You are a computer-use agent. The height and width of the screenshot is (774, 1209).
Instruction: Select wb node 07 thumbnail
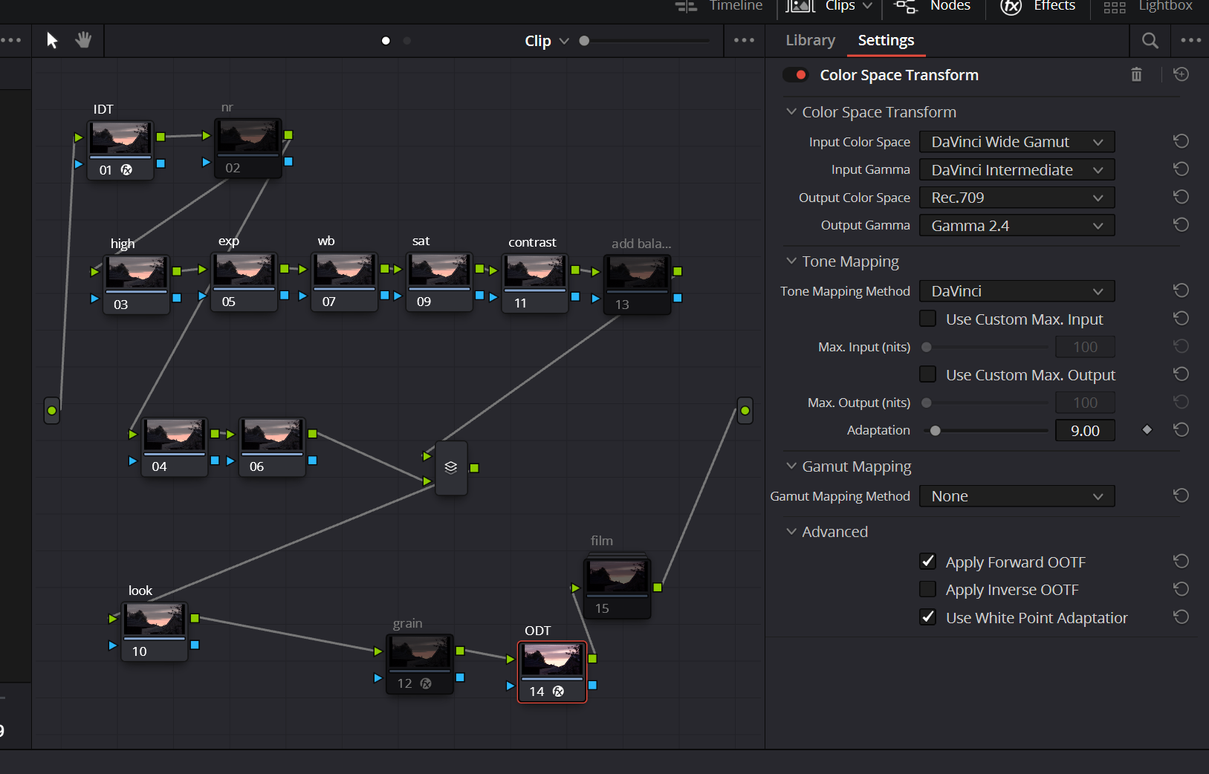(344, 271)
